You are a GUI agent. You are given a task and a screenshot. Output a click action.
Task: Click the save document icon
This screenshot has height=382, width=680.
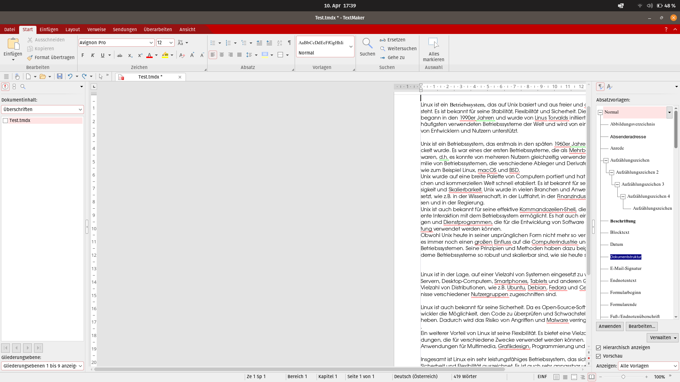[x=59, y=76]
